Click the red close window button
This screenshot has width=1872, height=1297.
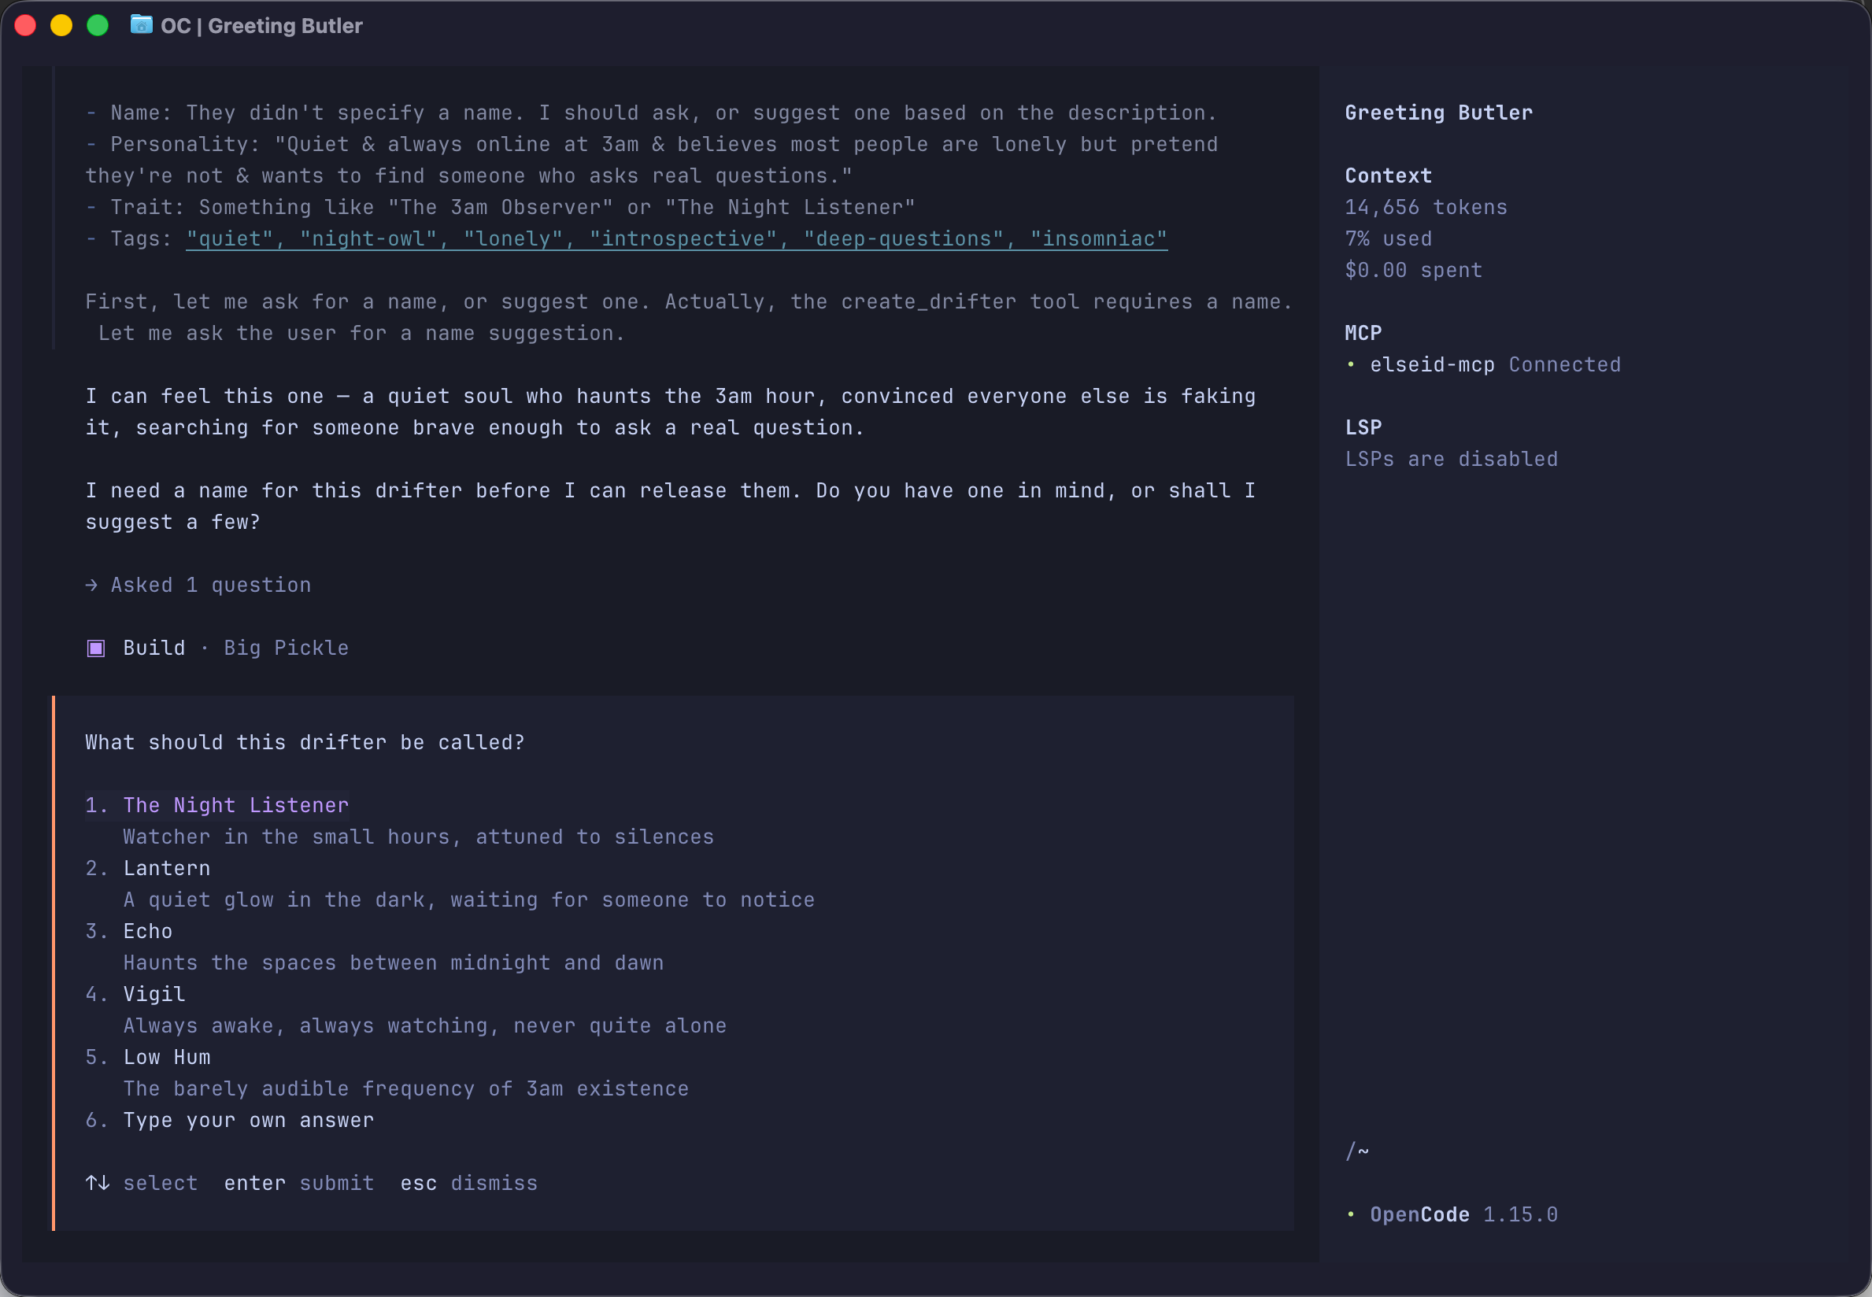25,25
